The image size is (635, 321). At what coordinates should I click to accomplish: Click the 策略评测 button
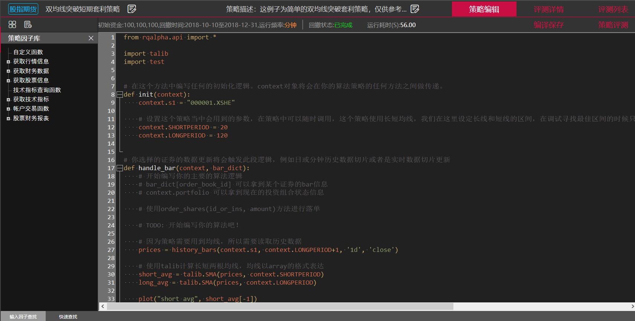[613, 25]
